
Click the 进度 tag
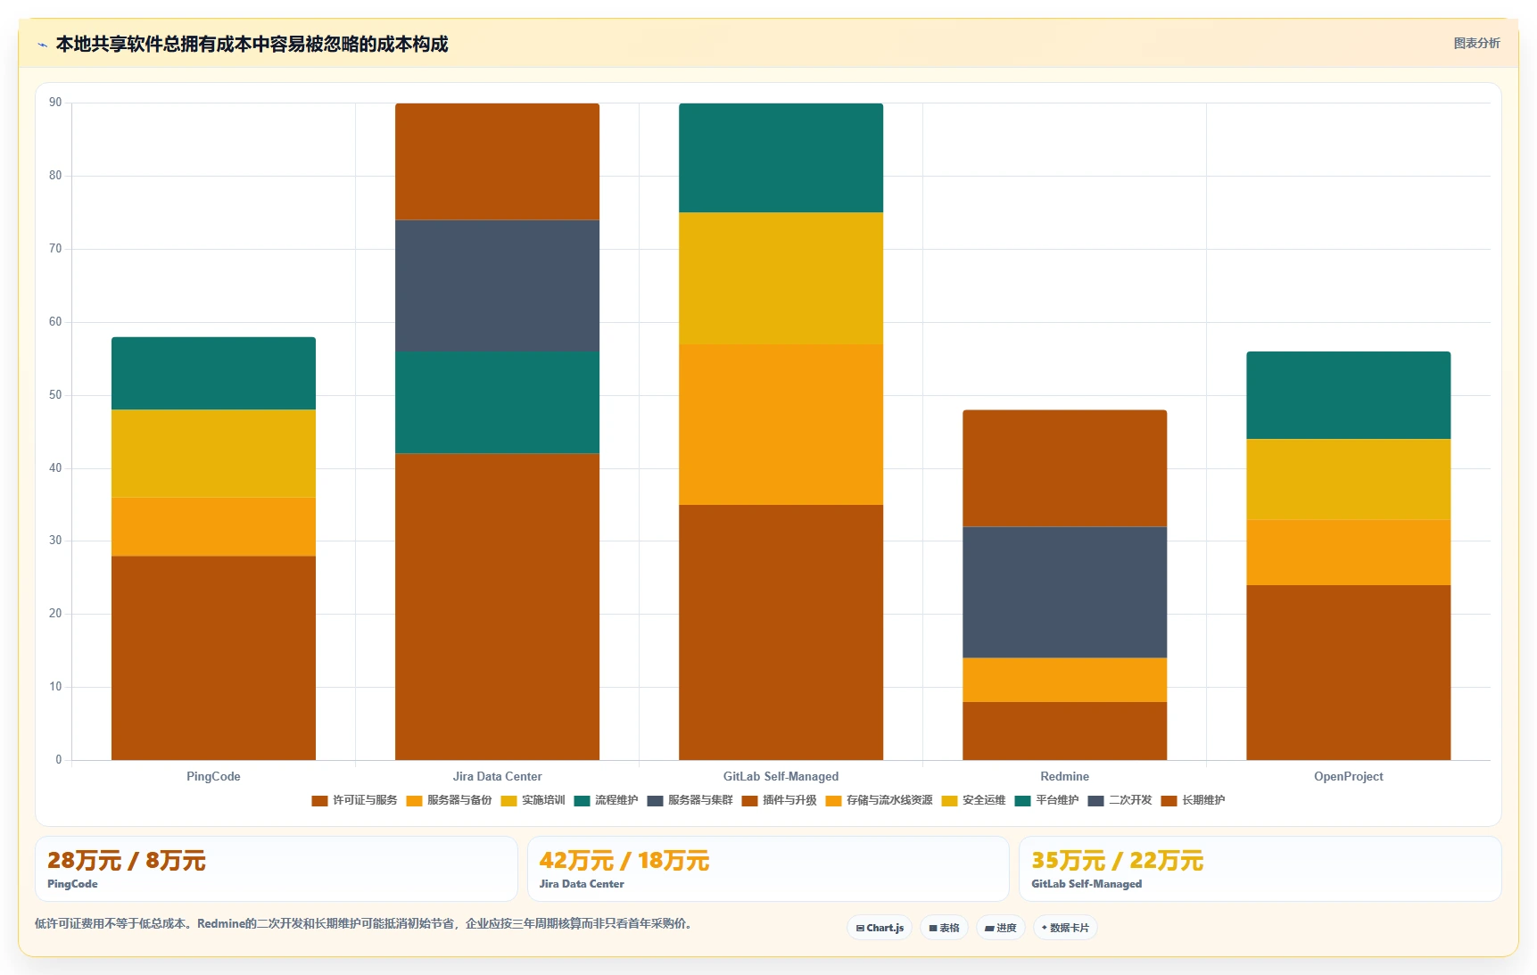tap(1001, 928)
